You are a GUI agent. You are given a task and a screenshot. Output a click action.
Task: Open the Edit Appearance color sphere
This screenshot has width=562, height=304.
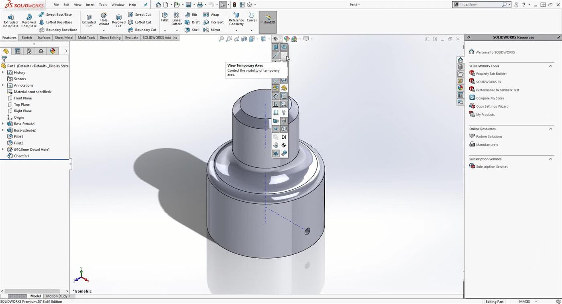pyautogui.click(x=287, y=39)
